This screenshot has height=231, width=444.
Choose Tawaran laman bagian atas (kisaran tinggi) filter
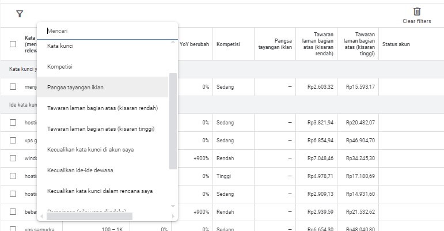(x=103, y=129)
